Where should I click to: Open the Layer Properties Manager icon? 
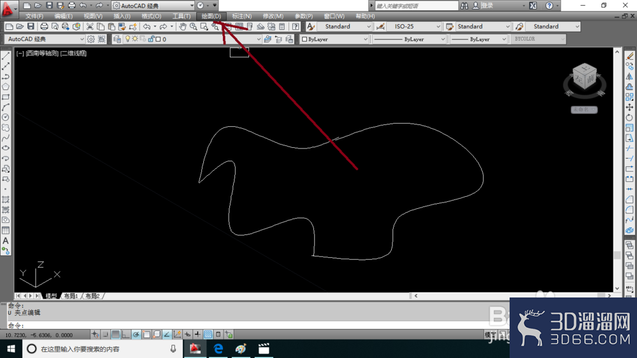117,39
